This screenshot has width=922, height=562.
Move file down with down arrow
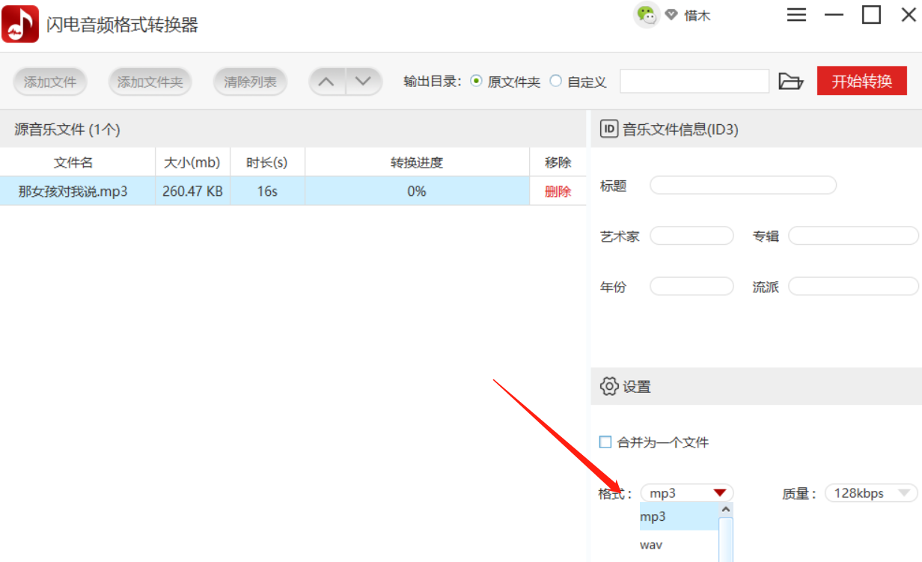pos(364,82)
